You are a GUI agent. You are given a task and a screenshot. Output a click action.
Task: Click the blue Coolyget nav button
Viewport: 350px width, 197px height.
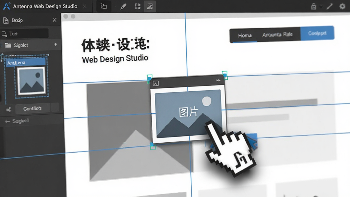point(317,33)
